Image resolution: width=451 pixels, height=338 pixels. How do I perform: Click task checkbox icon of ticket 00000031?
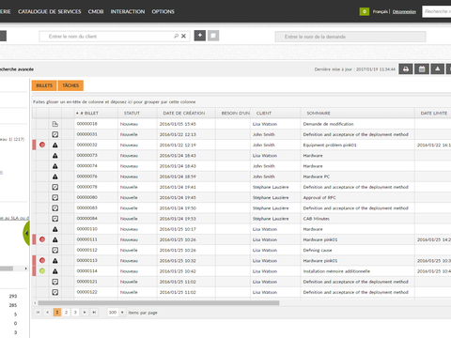(x=55, y=134)
